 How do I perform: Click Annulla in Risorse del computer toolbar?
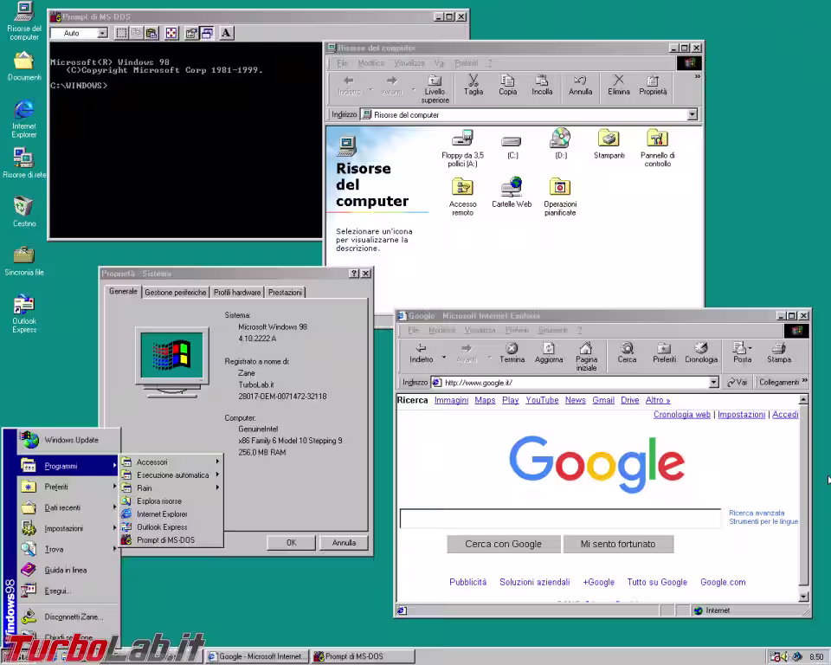[x=580, y=85]
